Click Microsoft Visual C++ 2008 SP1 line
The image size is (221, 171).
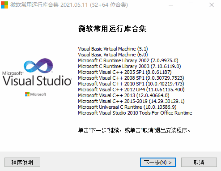(x=131, y=78)
